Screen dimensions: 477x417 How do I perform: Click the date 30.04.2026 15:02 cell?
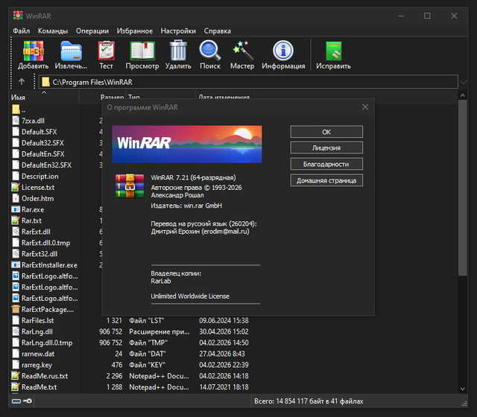(x=224, y=331)
